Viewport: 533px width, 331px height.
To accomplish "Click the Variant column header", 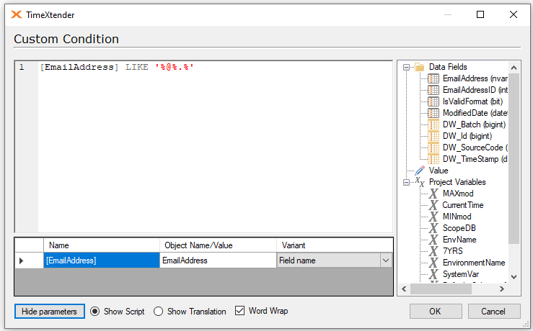I will (335, 245).
